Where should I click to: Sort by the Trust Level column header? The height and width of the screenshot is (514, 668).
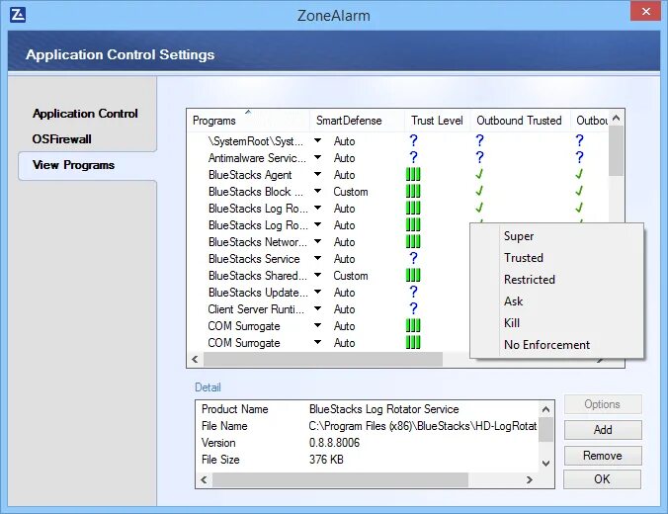pyautogui.click(x=437, y=121)
